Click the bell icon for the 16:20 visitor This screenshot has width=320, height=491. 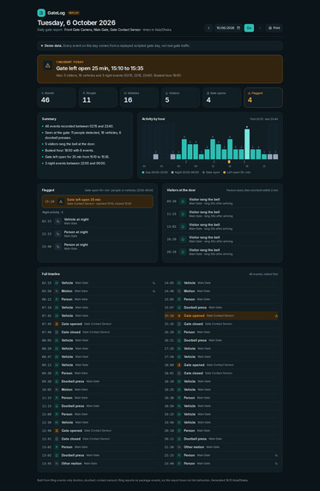[x=183, y=239]
